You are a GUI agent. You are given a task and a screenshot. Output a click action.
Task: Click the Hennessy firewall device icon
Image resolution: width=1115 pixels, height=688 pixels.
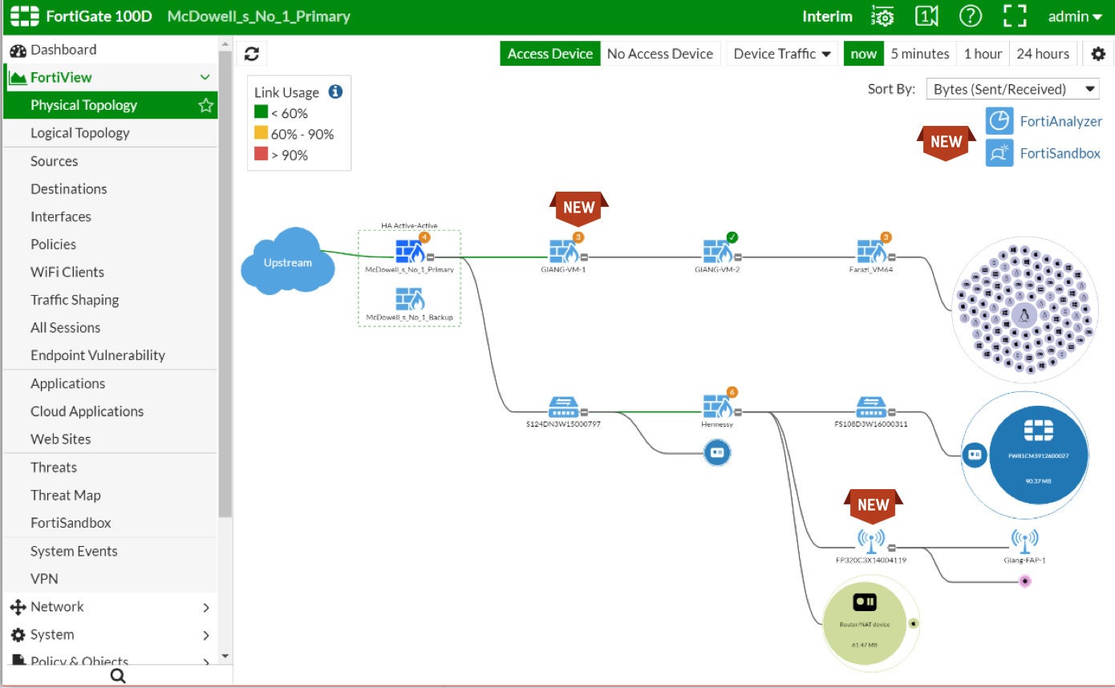(x=717, y=407)
